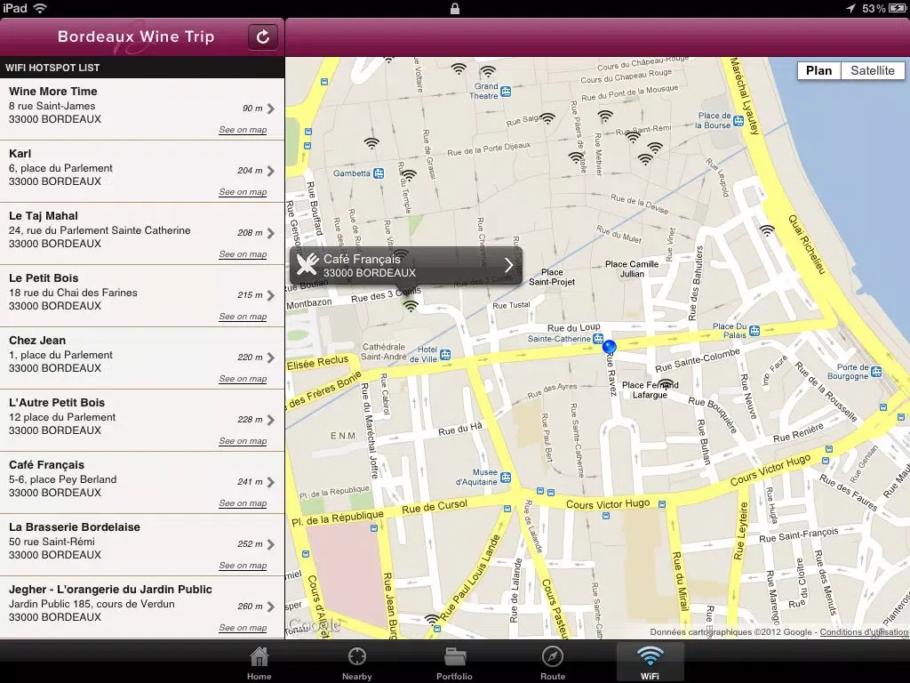910x683 pixels.
Task: Tap WiFi marker at Place Fernand Lafargue
Action: (667, 384)
